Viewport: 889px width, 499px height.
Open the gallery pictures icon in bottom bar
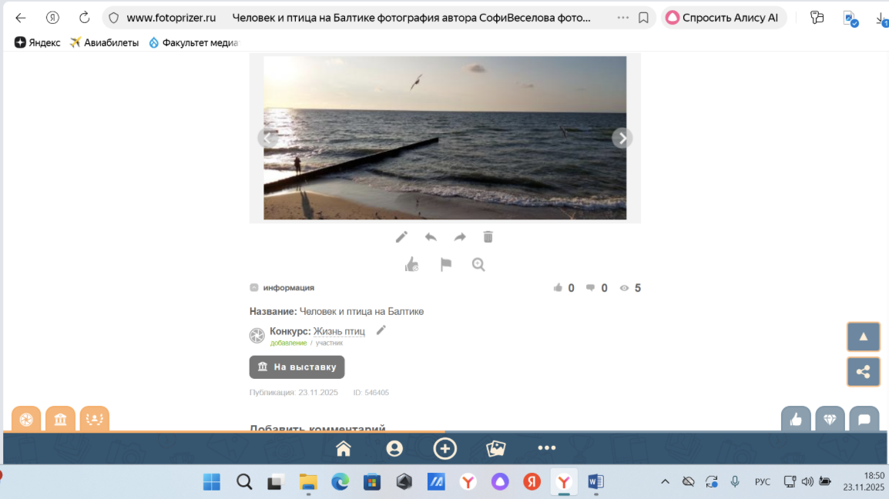point(495,448)
